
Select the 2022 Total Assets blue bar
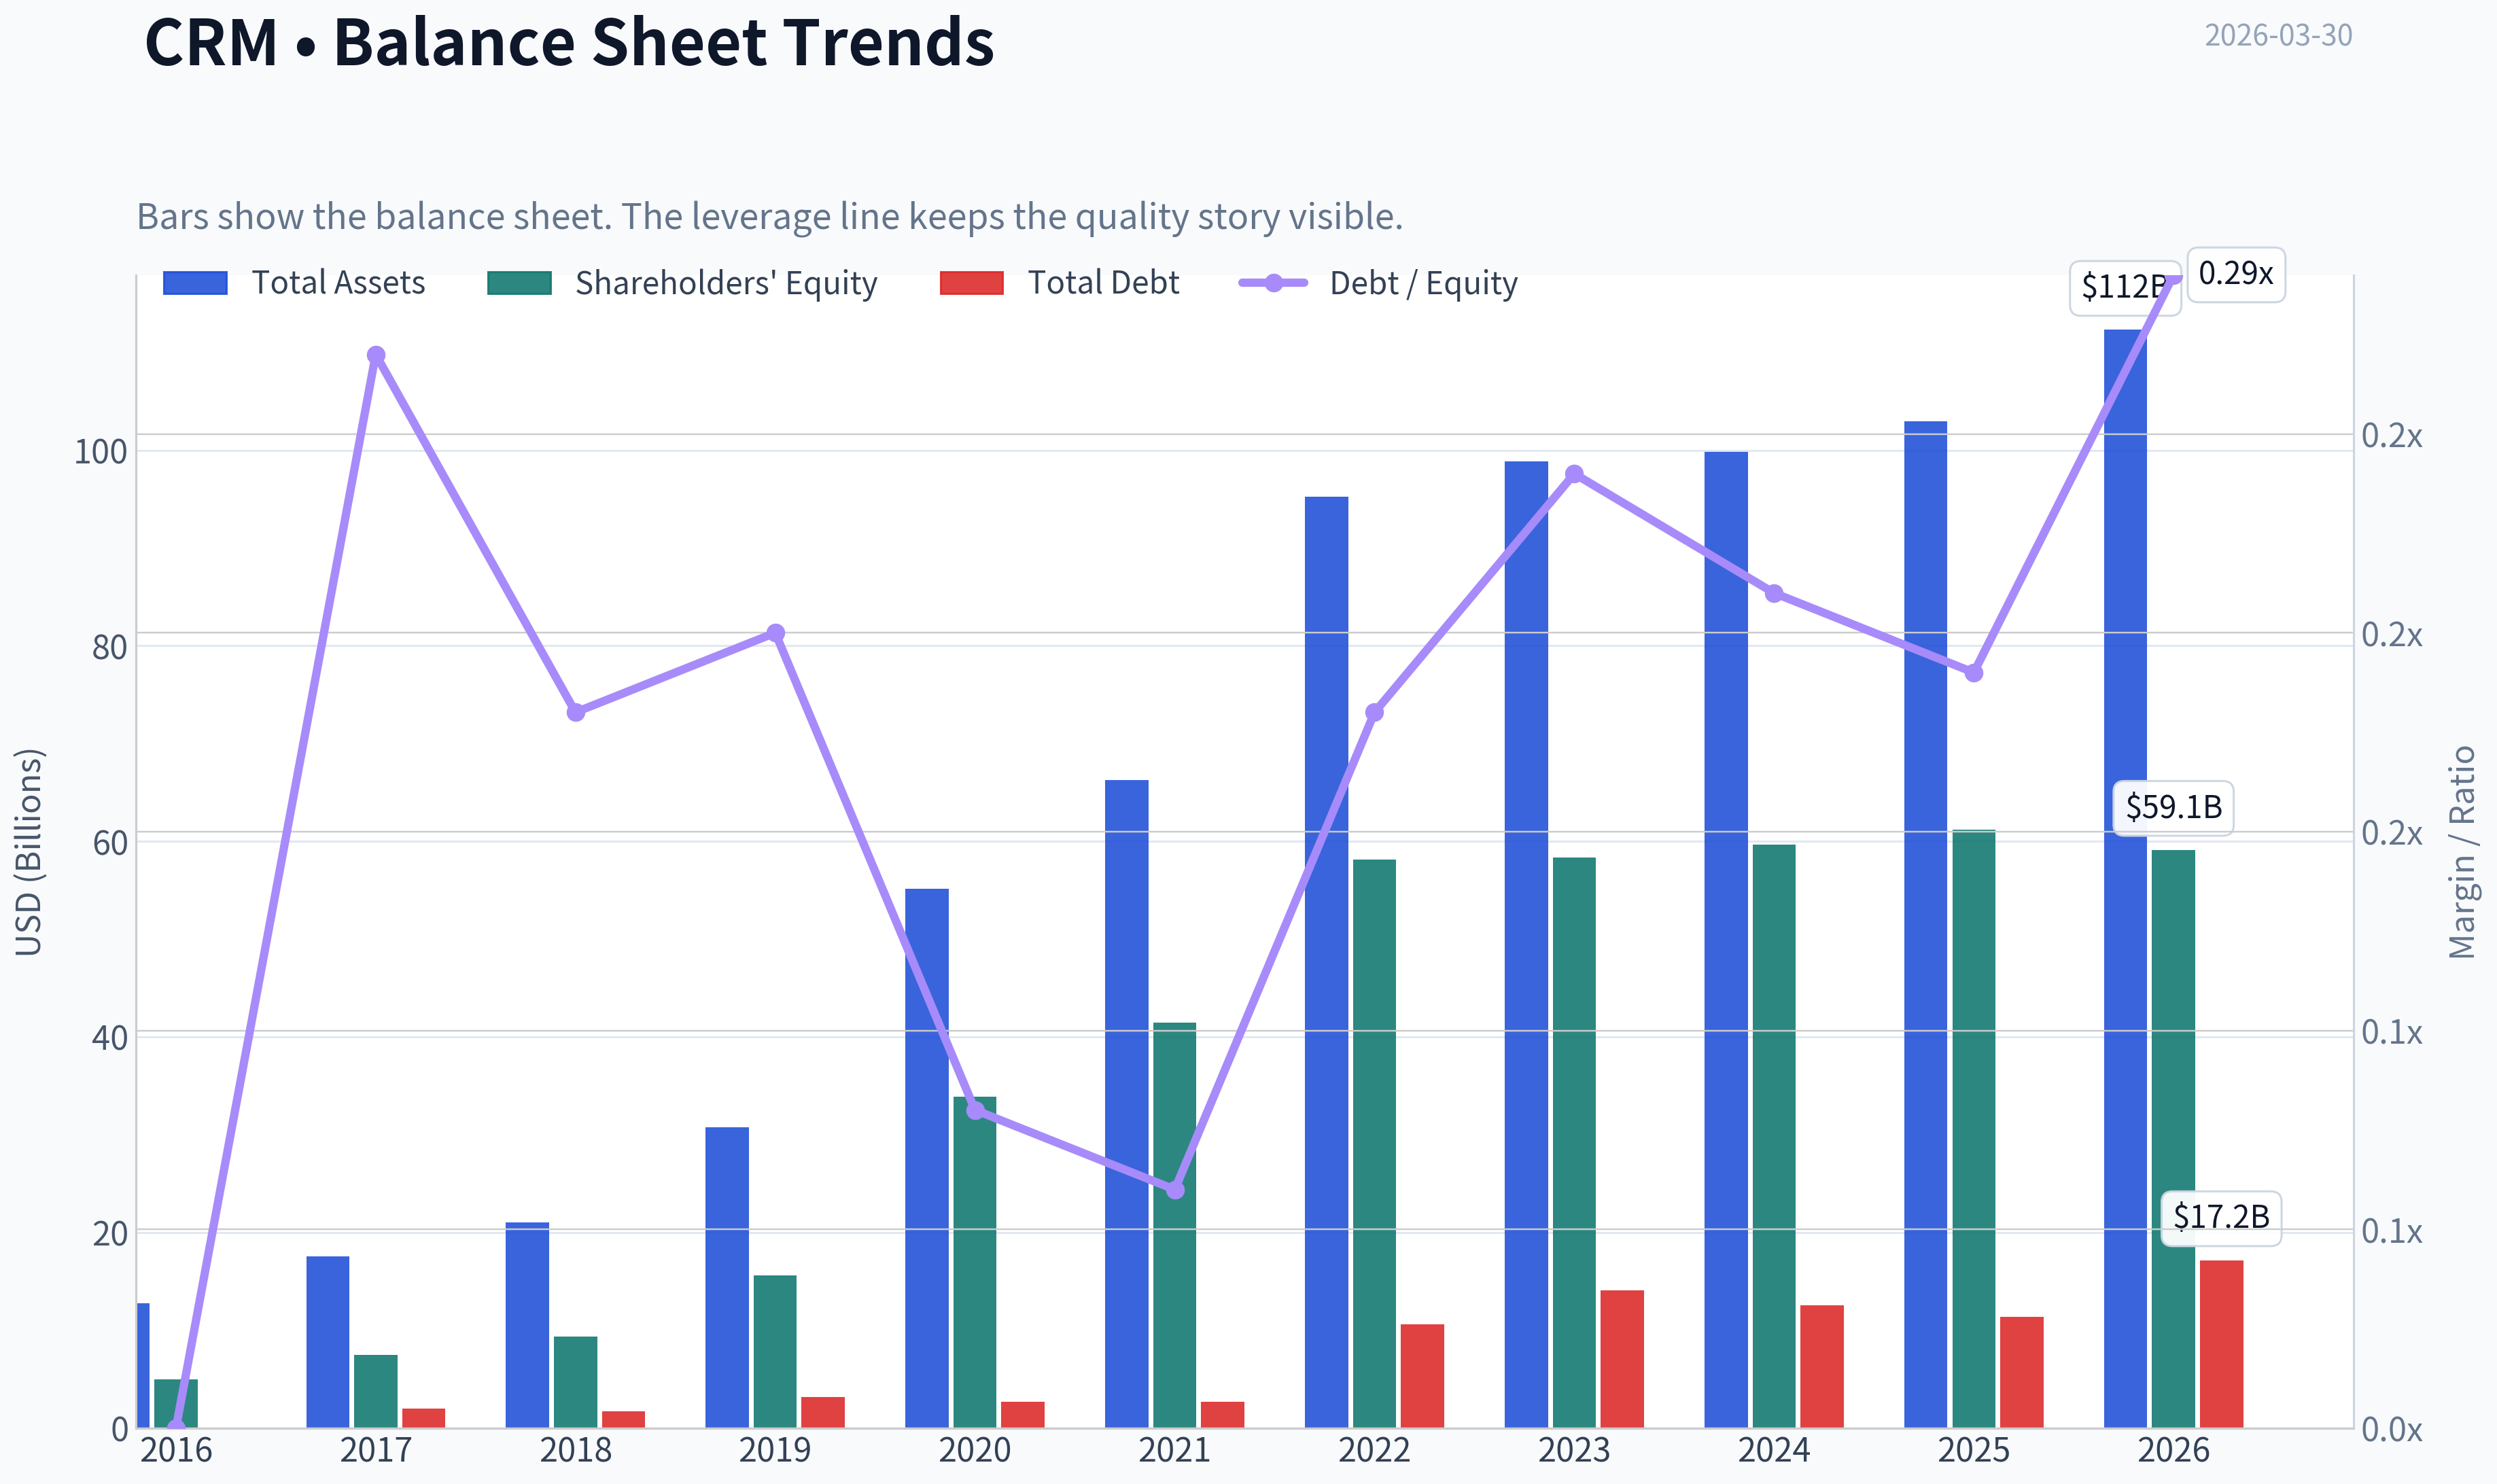(x=1326, y=962)
